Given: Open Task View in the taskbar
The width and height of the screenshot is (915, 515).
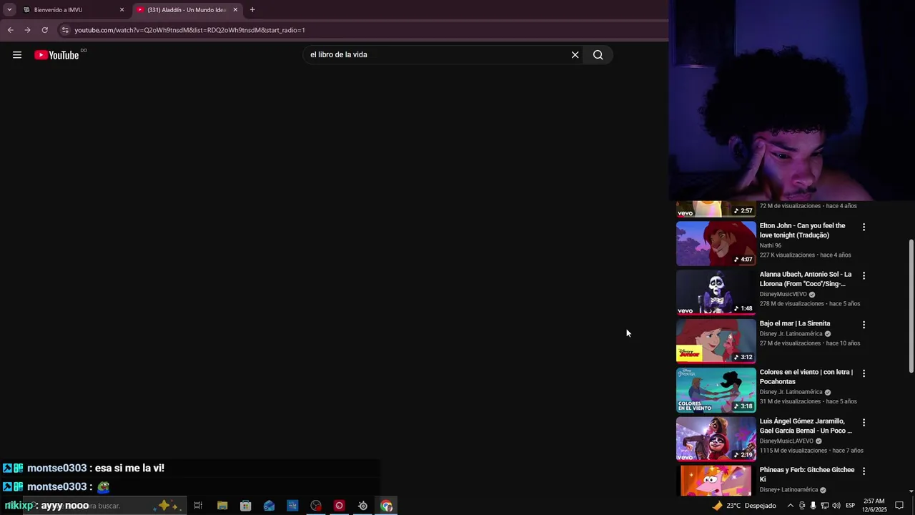Looking at the screenshot, I should (x=198, y=506).
